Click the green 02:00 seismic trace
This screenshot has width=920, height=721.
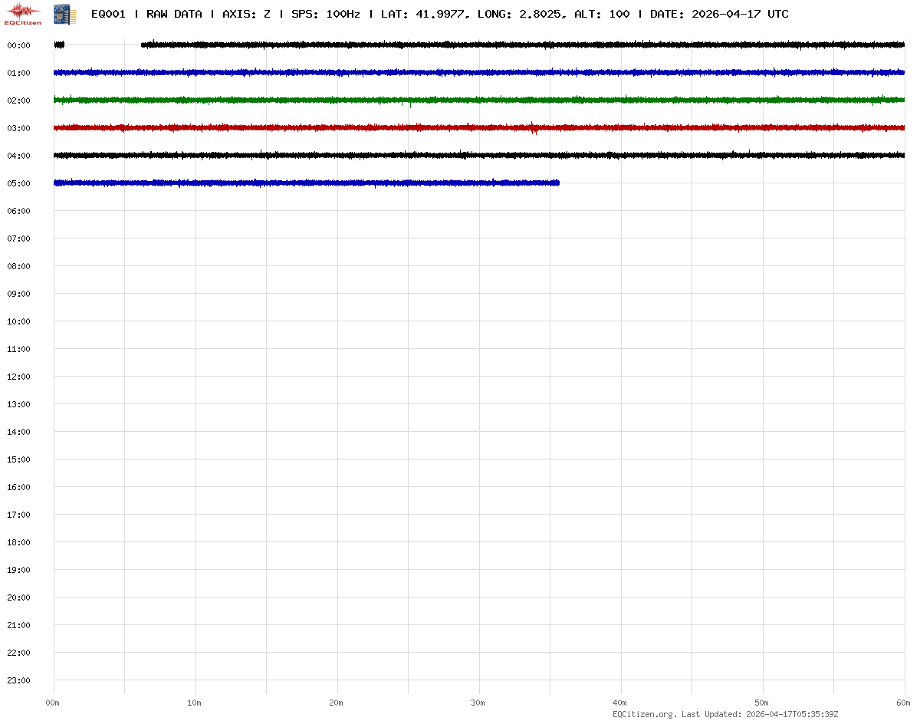(x=460, y=100)
